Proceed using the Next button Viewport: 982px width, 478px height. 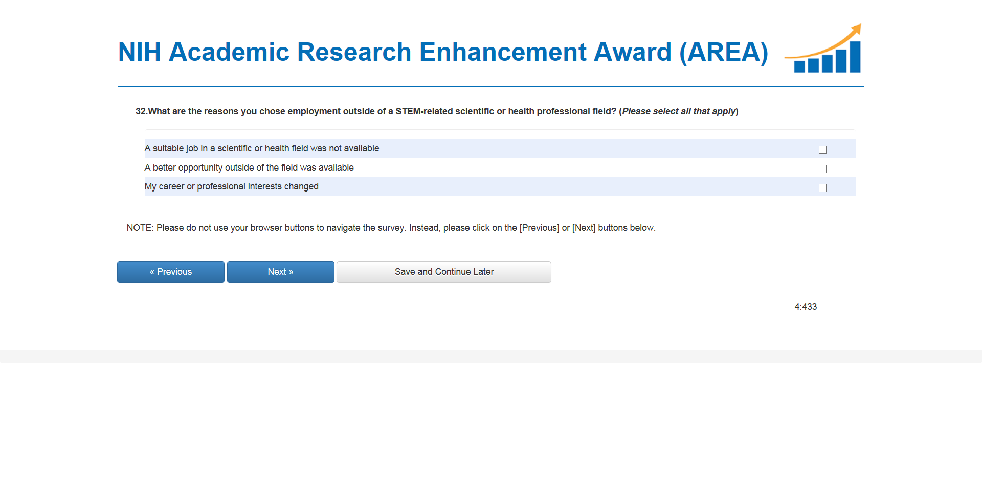(x=280, y=272)
